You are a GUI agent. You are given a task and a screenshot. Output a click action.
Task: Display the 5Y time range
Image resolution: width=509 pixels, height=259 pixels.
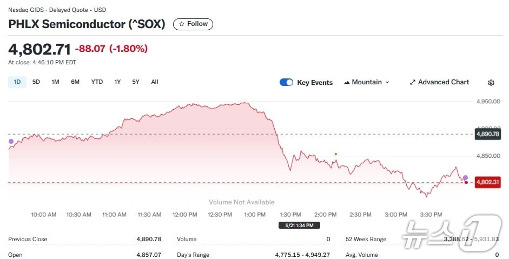(136, 82)
